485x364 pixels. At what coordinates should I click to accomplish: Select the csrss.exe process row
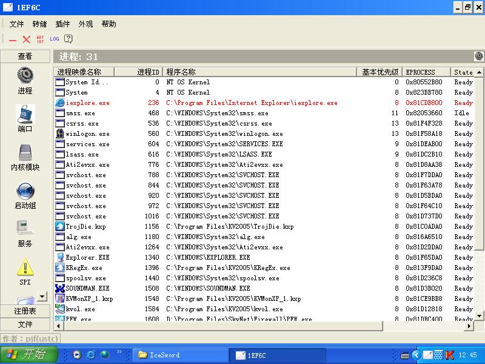(264, 123)
